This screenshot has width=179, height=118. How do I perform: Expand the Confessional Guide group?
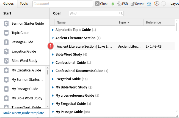click(53, 63)
